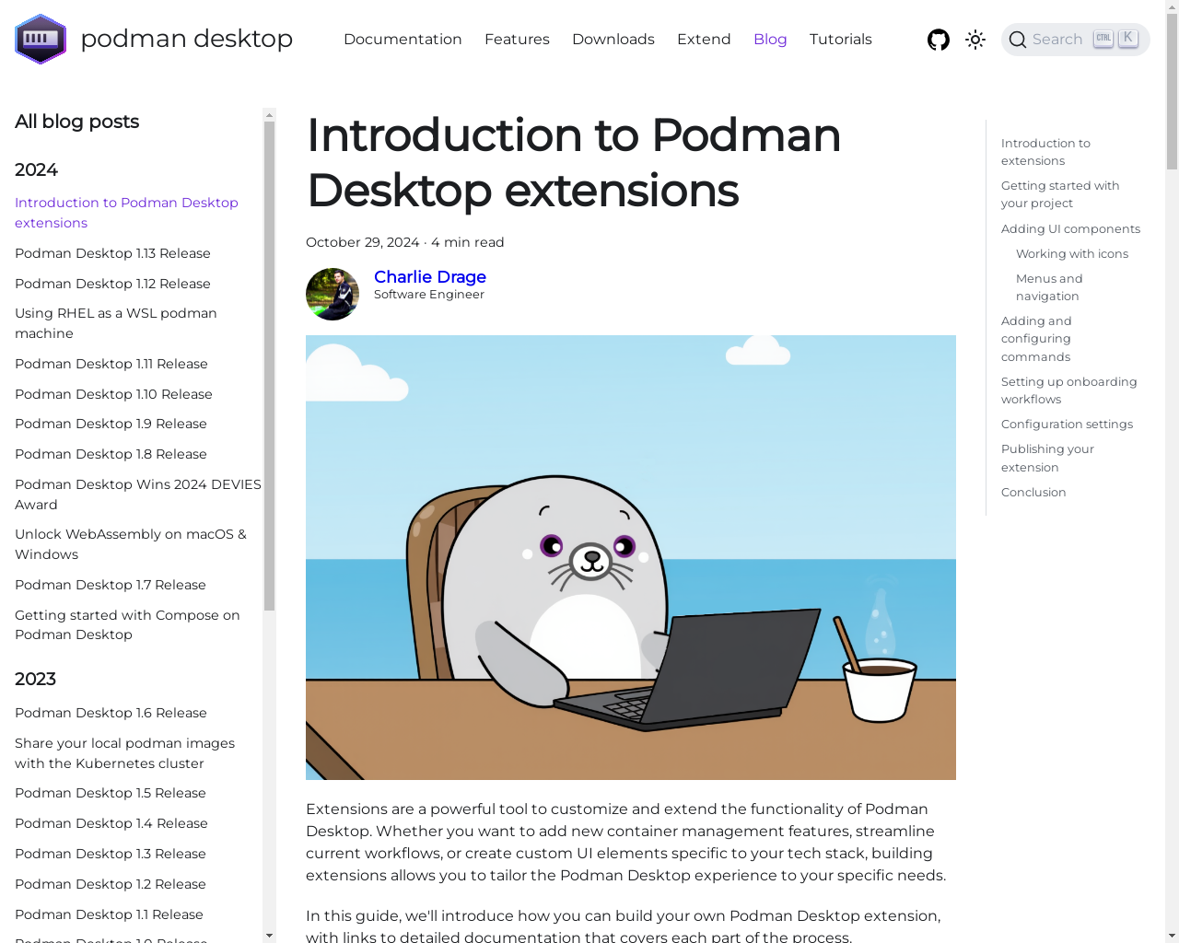Select the Blog nav item
The image size is (1179, 943).
[770, 39]
